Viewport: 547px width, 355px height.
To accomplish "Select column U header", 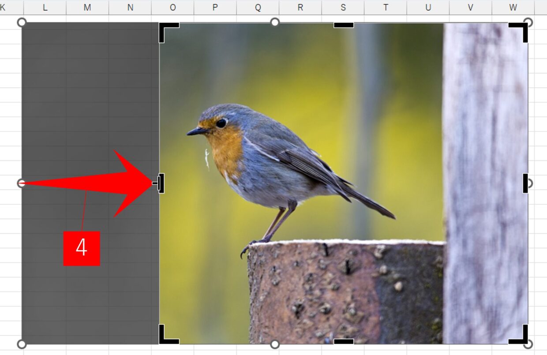I will [428, 7].
